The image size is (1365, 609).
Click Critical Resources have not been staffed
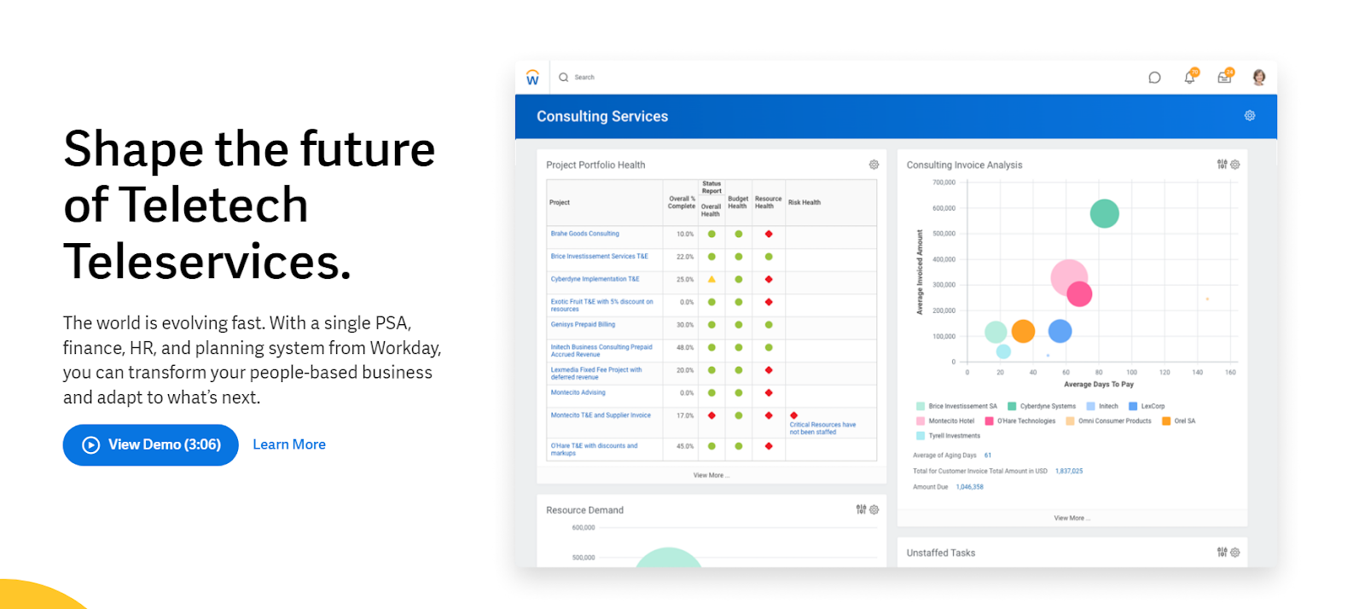pyautogui.click(x=822, y=428)
